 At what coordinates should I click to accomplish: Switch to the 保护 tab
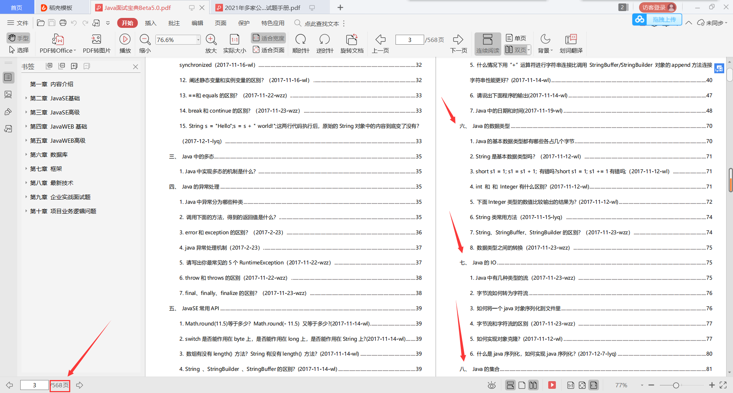pos(244,23)
